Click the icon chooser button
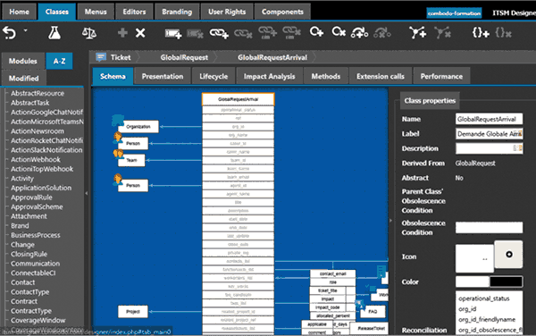 click(508, 255)
